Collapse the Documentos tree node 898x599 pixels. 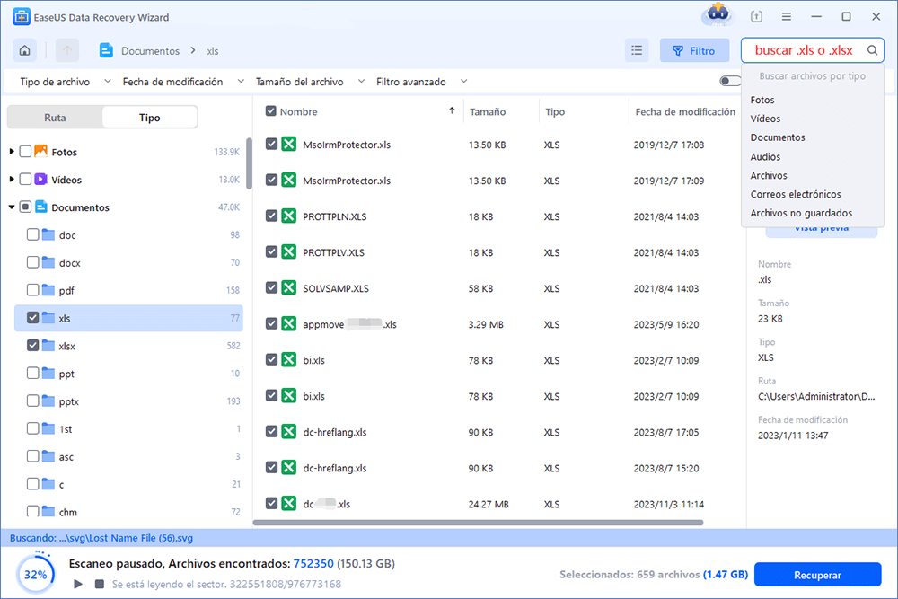(12, 207)
